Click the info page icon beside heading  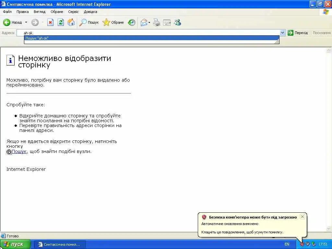(x=11, y=60)
